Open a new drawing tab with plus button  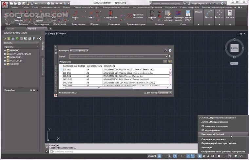pyautogui.click(x=50, y=29)
